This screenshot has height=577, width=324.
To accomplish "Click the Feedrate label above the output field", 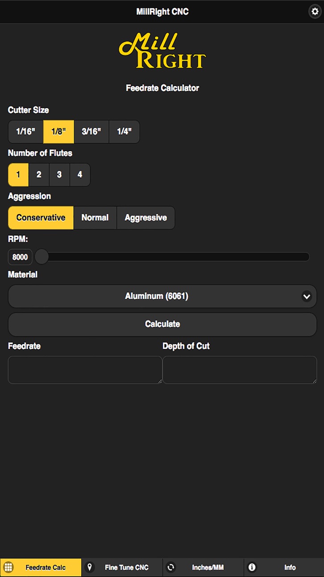I will [x=24, y=346].
